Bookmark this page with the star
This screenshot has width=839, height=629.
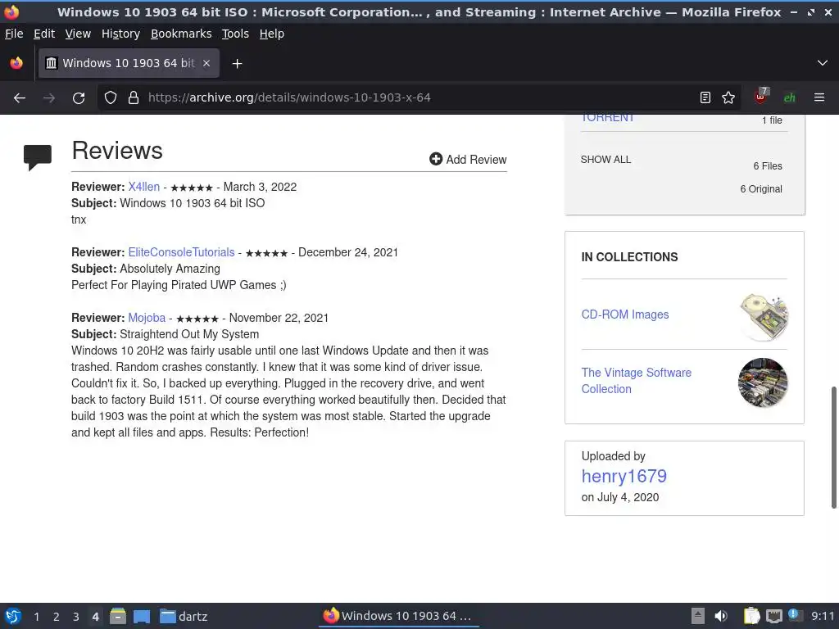tap(728, 97)
